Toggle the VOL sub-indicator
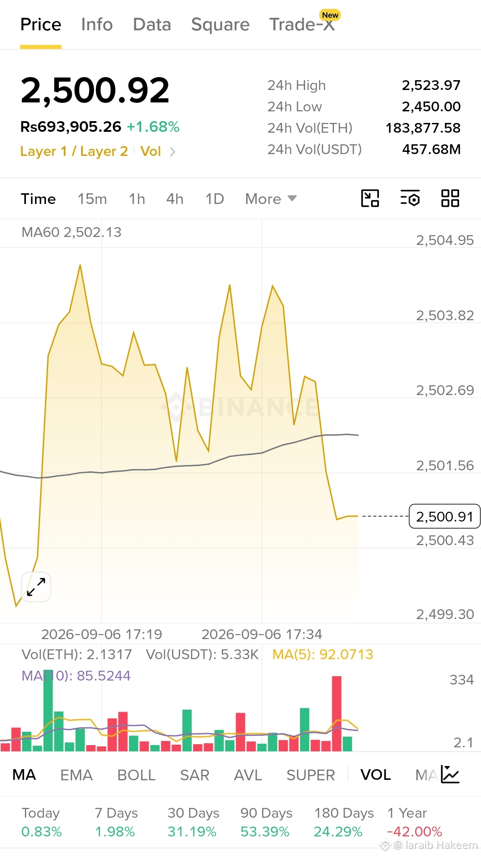The height and width of the screenshot is (856, 481). click(x=375, y=775)
